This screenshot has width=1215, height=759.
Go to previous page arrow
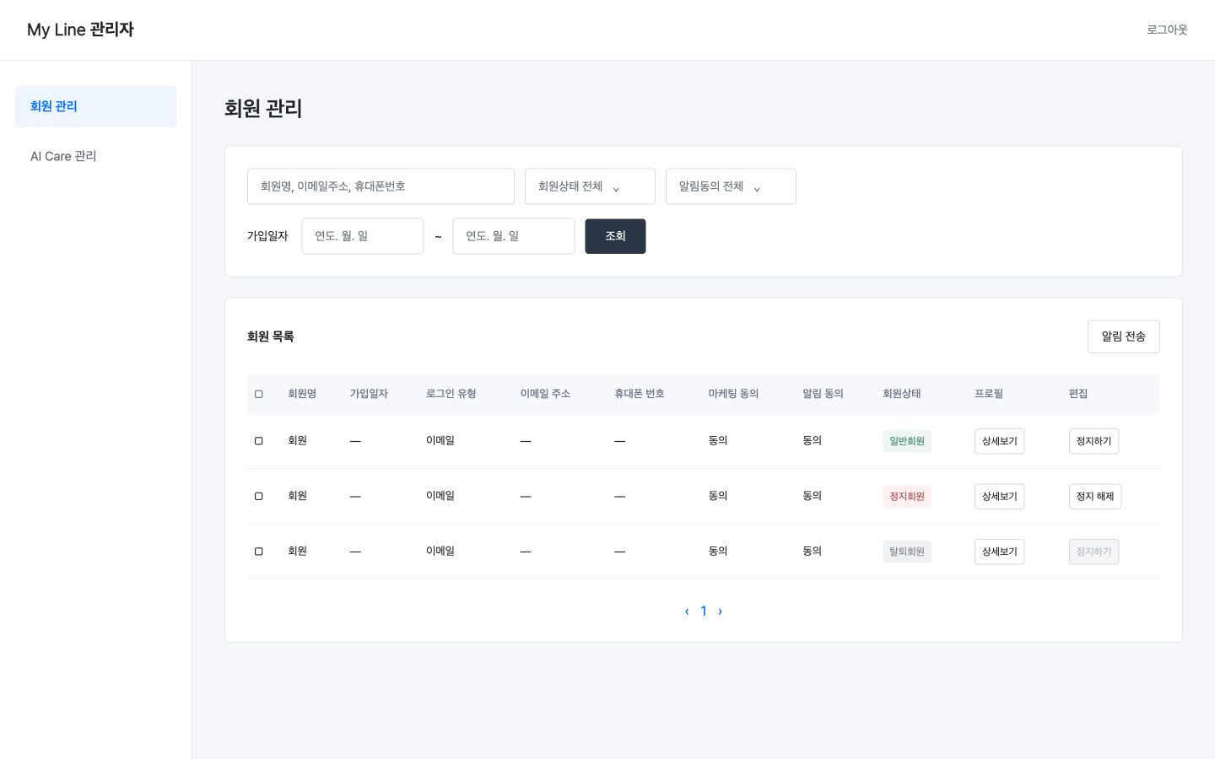pos(687,611)
